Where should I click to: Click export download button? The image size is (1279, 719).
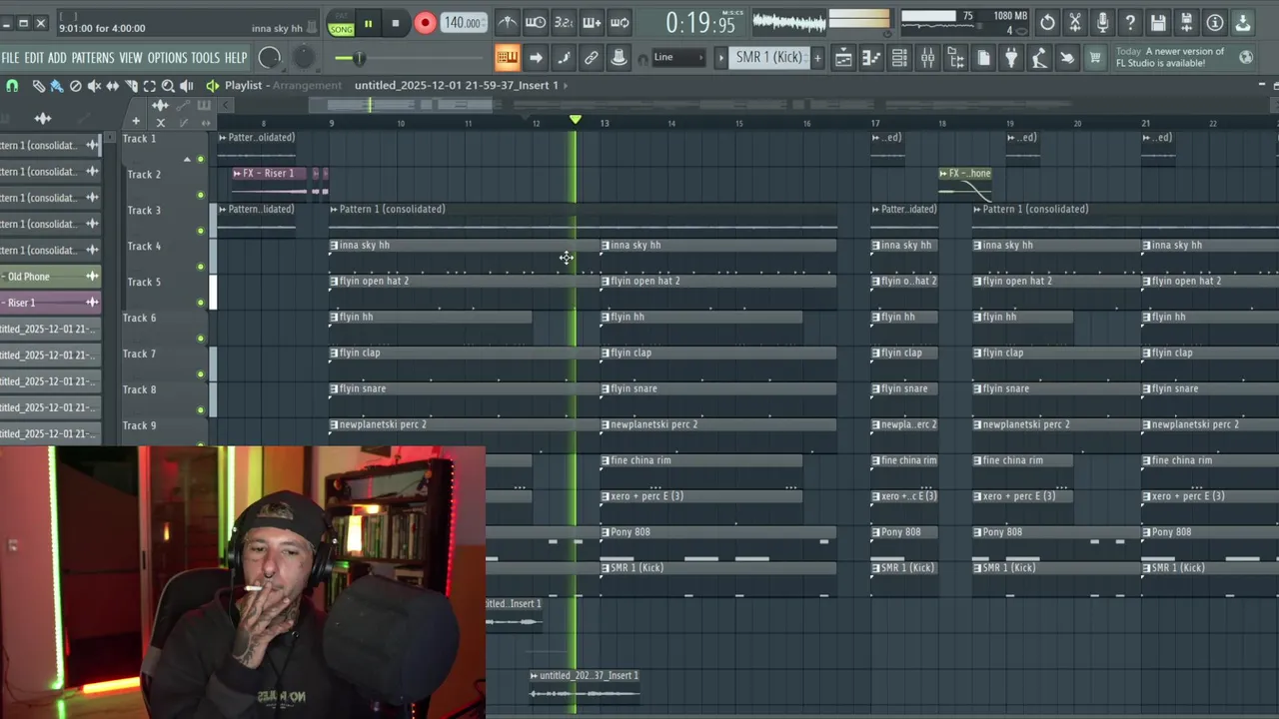[1243, 22]
